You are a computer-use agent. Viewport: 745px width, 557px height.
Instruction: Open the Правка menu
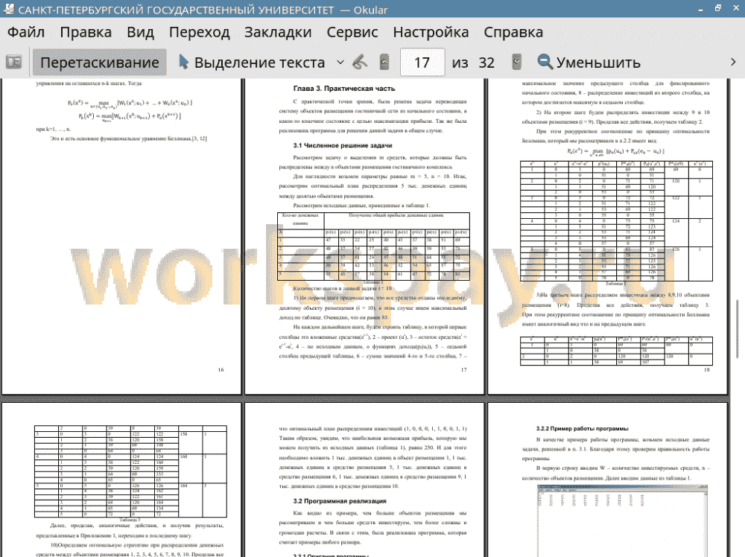coord(86,32)
